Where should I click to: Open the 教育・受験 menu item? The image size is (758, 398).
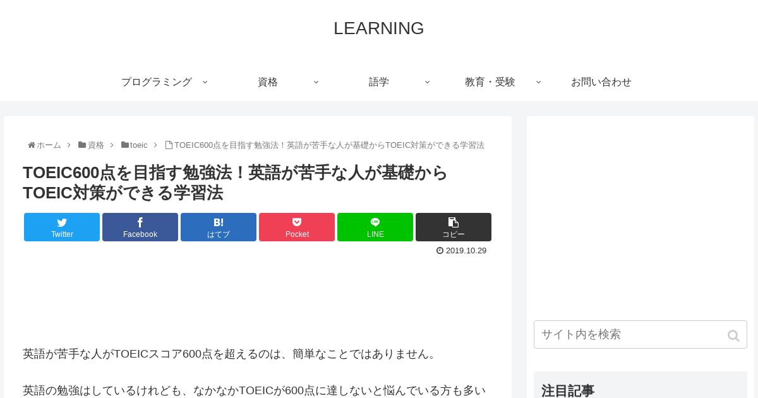[490, 82]
